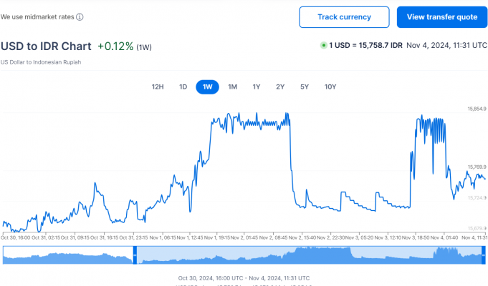Select the active 1W range pill

point(207,87)
